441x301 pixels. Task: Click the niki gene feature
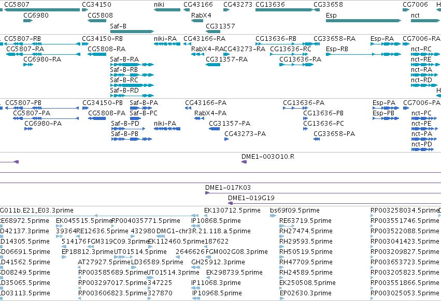tap(167, 10)
